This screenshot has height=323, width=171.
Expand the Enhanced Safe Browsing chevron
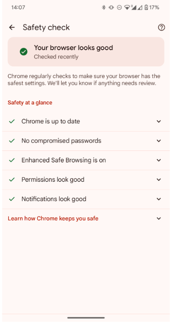point(159,160)
